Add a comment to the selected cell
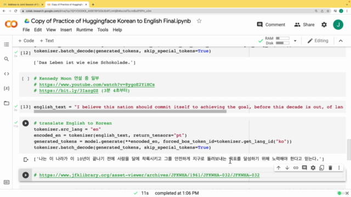The height and width of the screenshot is (197, 351). [304, 168]
